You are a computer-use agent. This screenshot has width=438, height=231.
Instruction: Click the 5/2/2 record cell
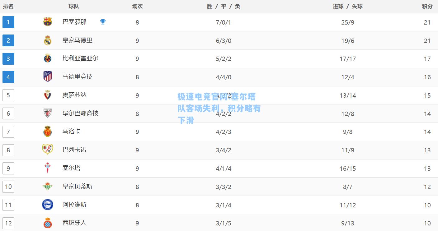click(x=224, y=59)
